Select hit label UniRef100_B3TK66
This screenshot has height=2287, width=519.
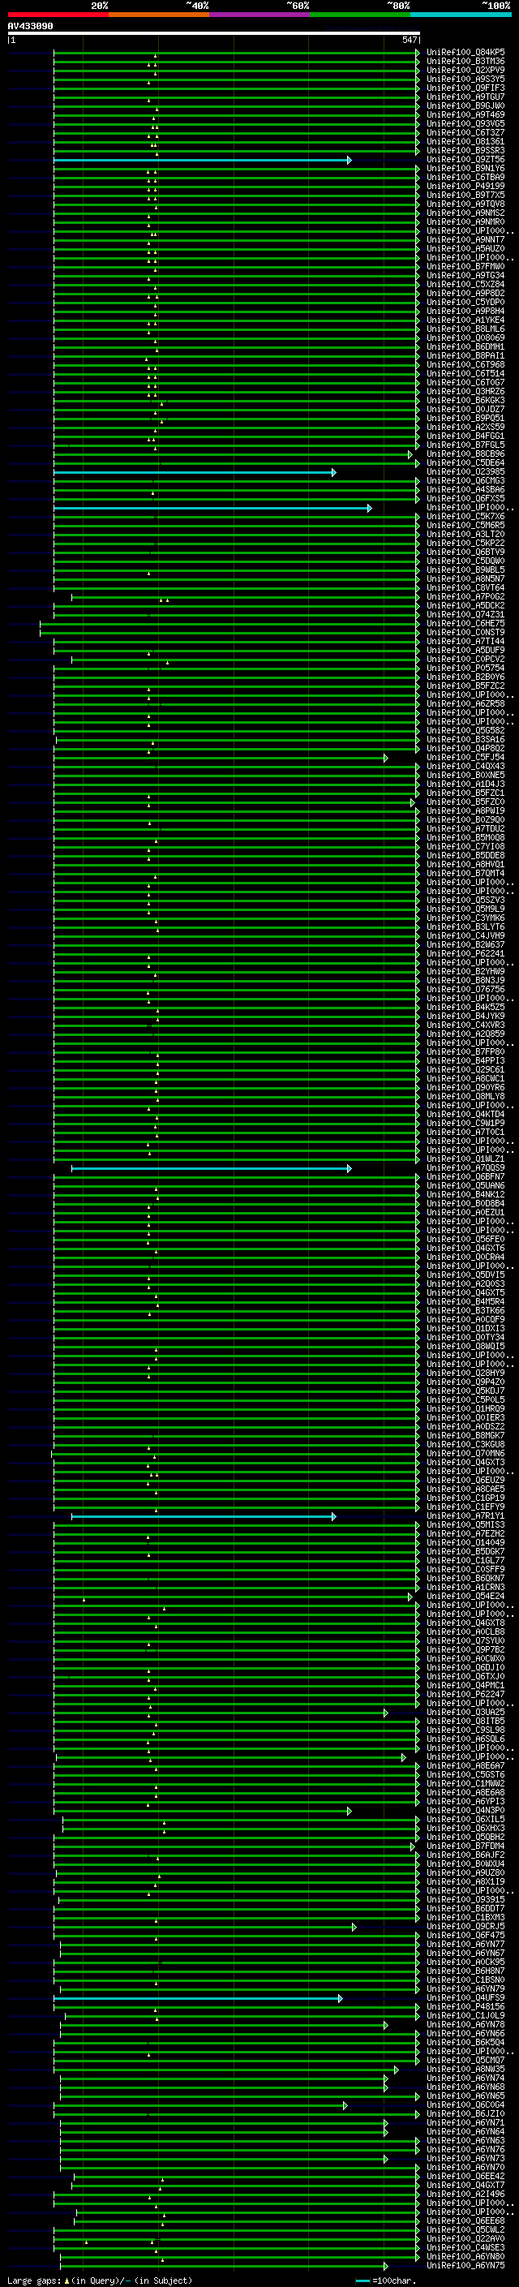point(465,1311)
